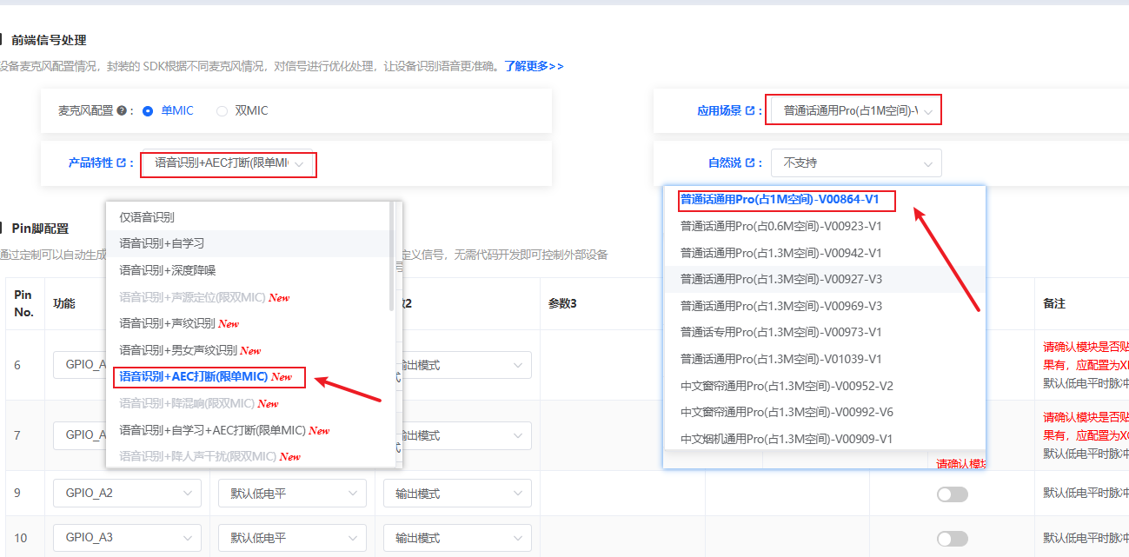Viewport: 1129px width, 557px height.
Task: Toggle the switch in the Pin 9 row
Action: 952,494
